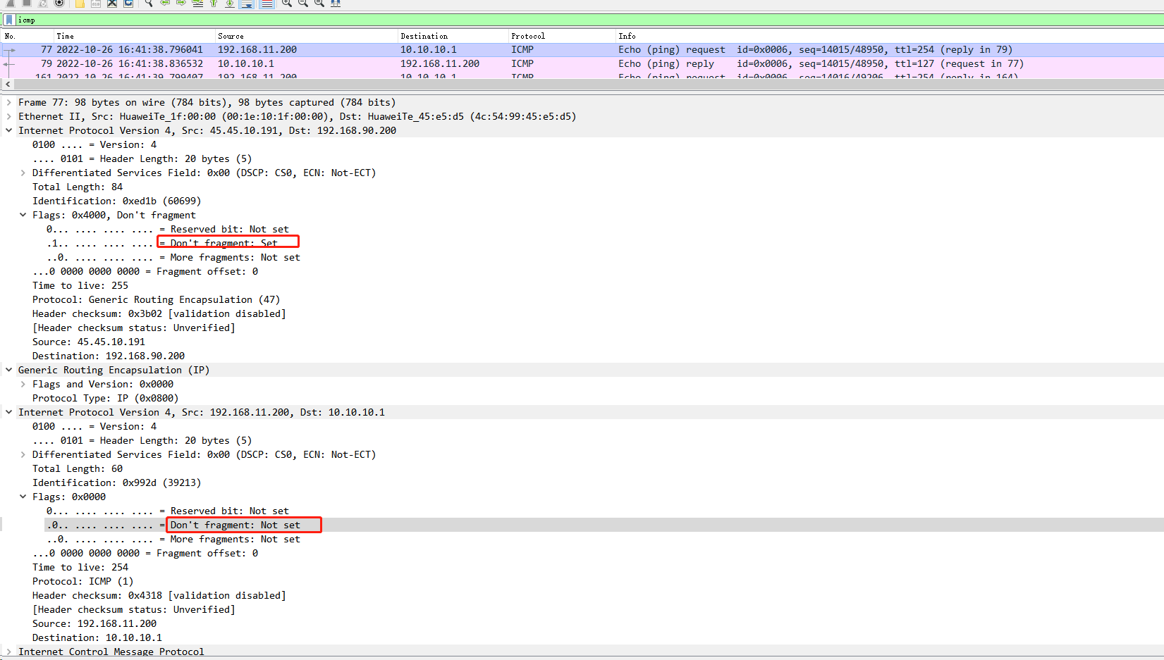Expand the Internet Control Message Protocol node
The image size is (1164, 660).
[x=8, y=652]
